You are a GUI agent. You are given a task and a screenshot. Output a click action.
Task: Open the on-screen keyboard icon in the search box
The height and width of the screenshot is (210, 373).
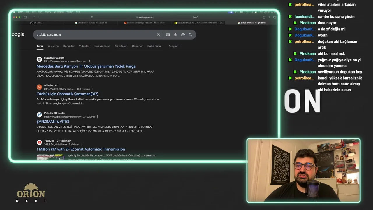pos(168,35)
